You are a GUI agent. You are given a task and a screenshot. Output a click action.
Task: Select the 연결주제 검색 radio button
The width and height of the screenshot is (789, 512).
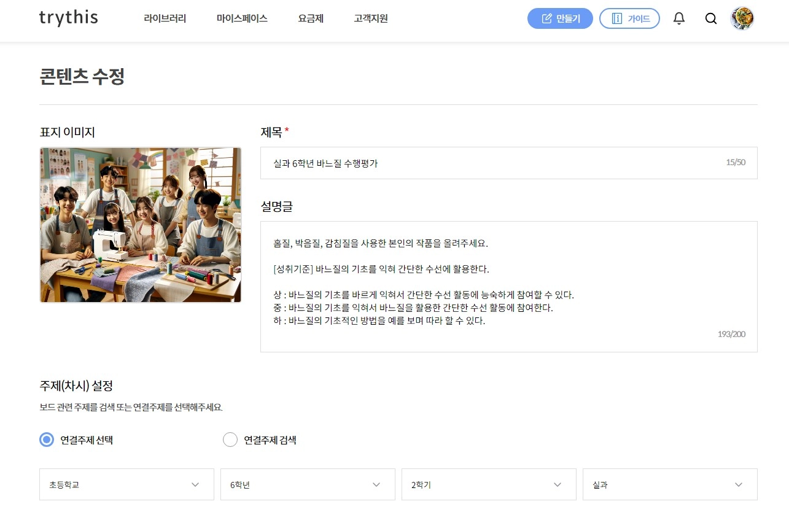coord(230,440)
